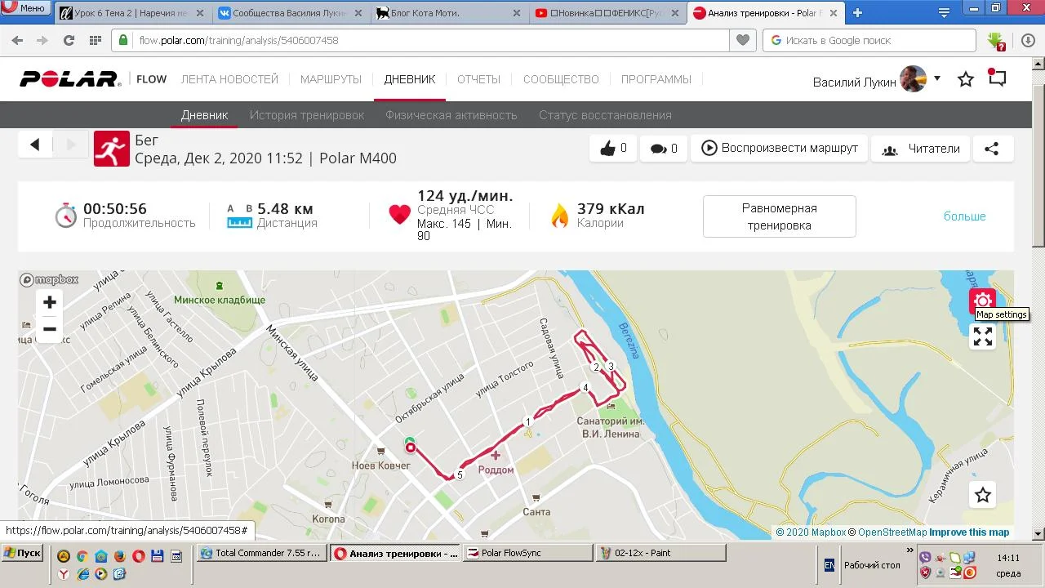The width and height of the screenshot is (1045, 588).
Task: Click the thumbs-up like icon
Action: click(x=607, y=149)
